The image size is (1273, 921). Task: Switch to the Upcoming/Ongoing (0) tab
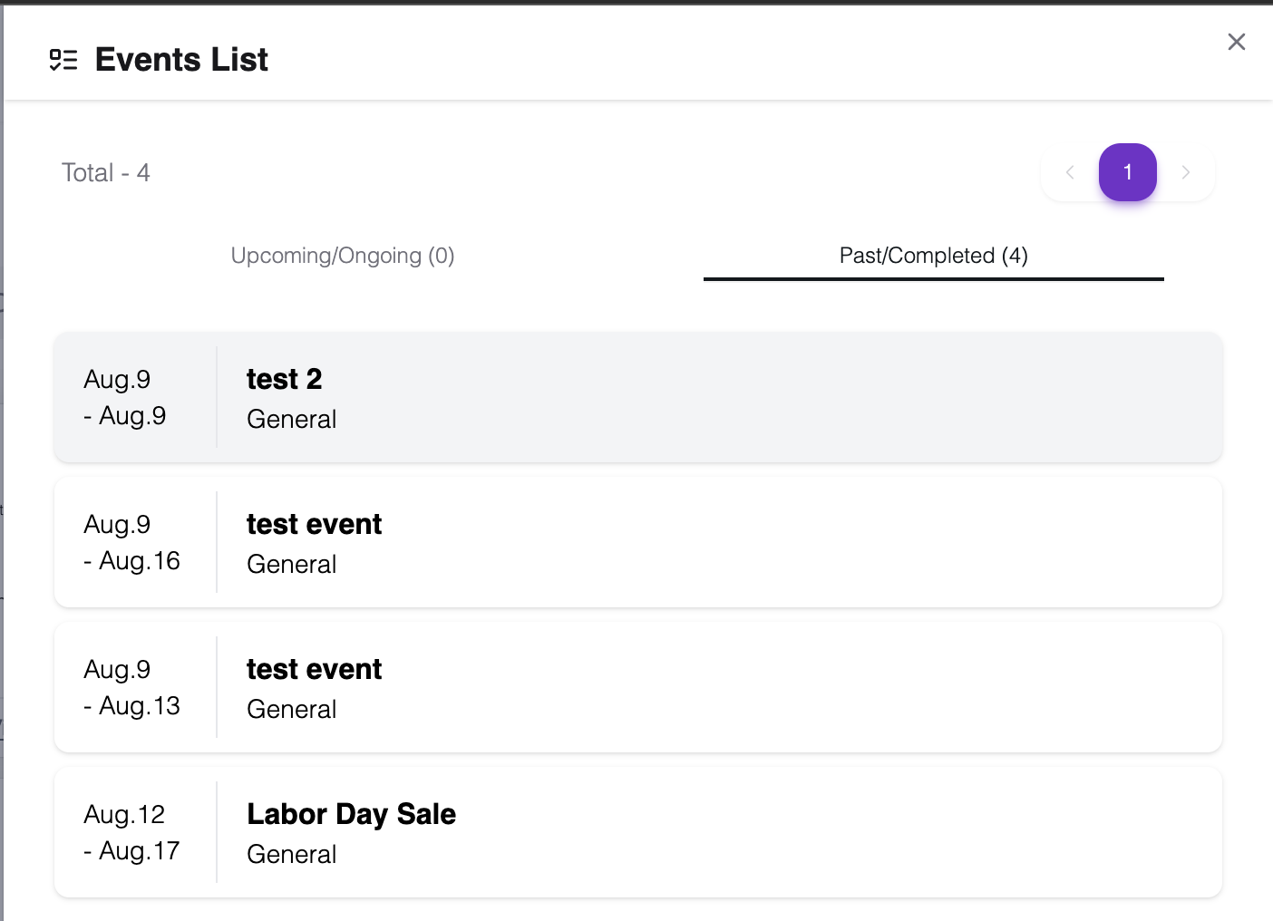click(x=343, y=256)
